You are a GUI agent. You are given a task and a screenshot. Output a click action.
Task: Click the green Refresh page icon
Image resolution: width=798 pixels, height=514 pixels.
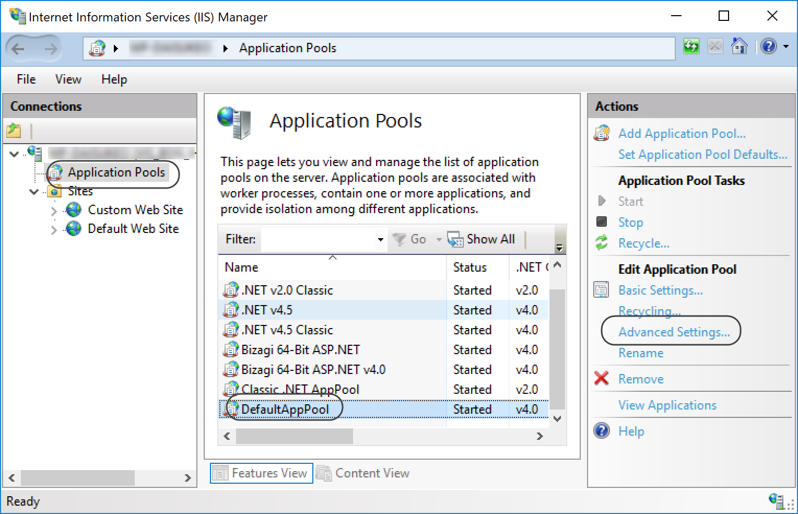[691, 46]
